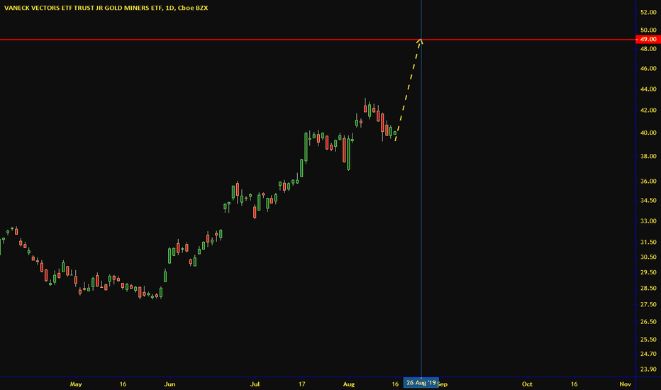Click the 23.90 price axis label
661x390 pixels.
point(648,369)
